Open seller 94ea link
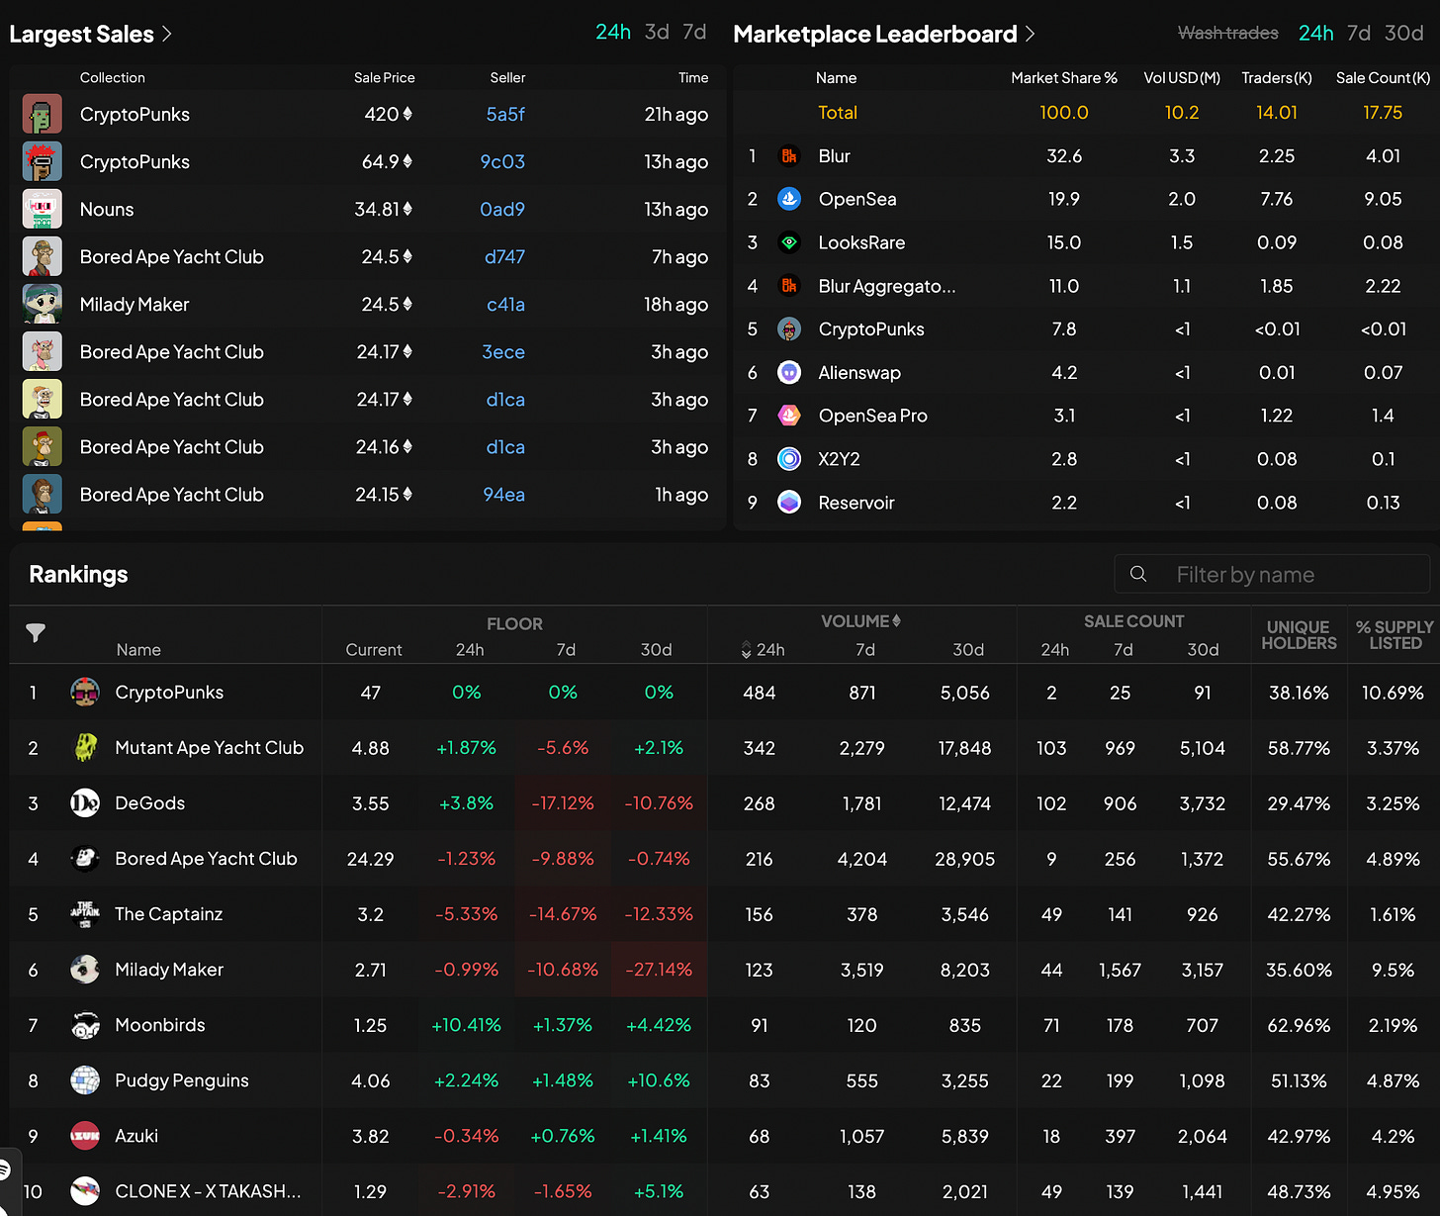Viewport: 1440px width, 1216px height. click(503, 494)
